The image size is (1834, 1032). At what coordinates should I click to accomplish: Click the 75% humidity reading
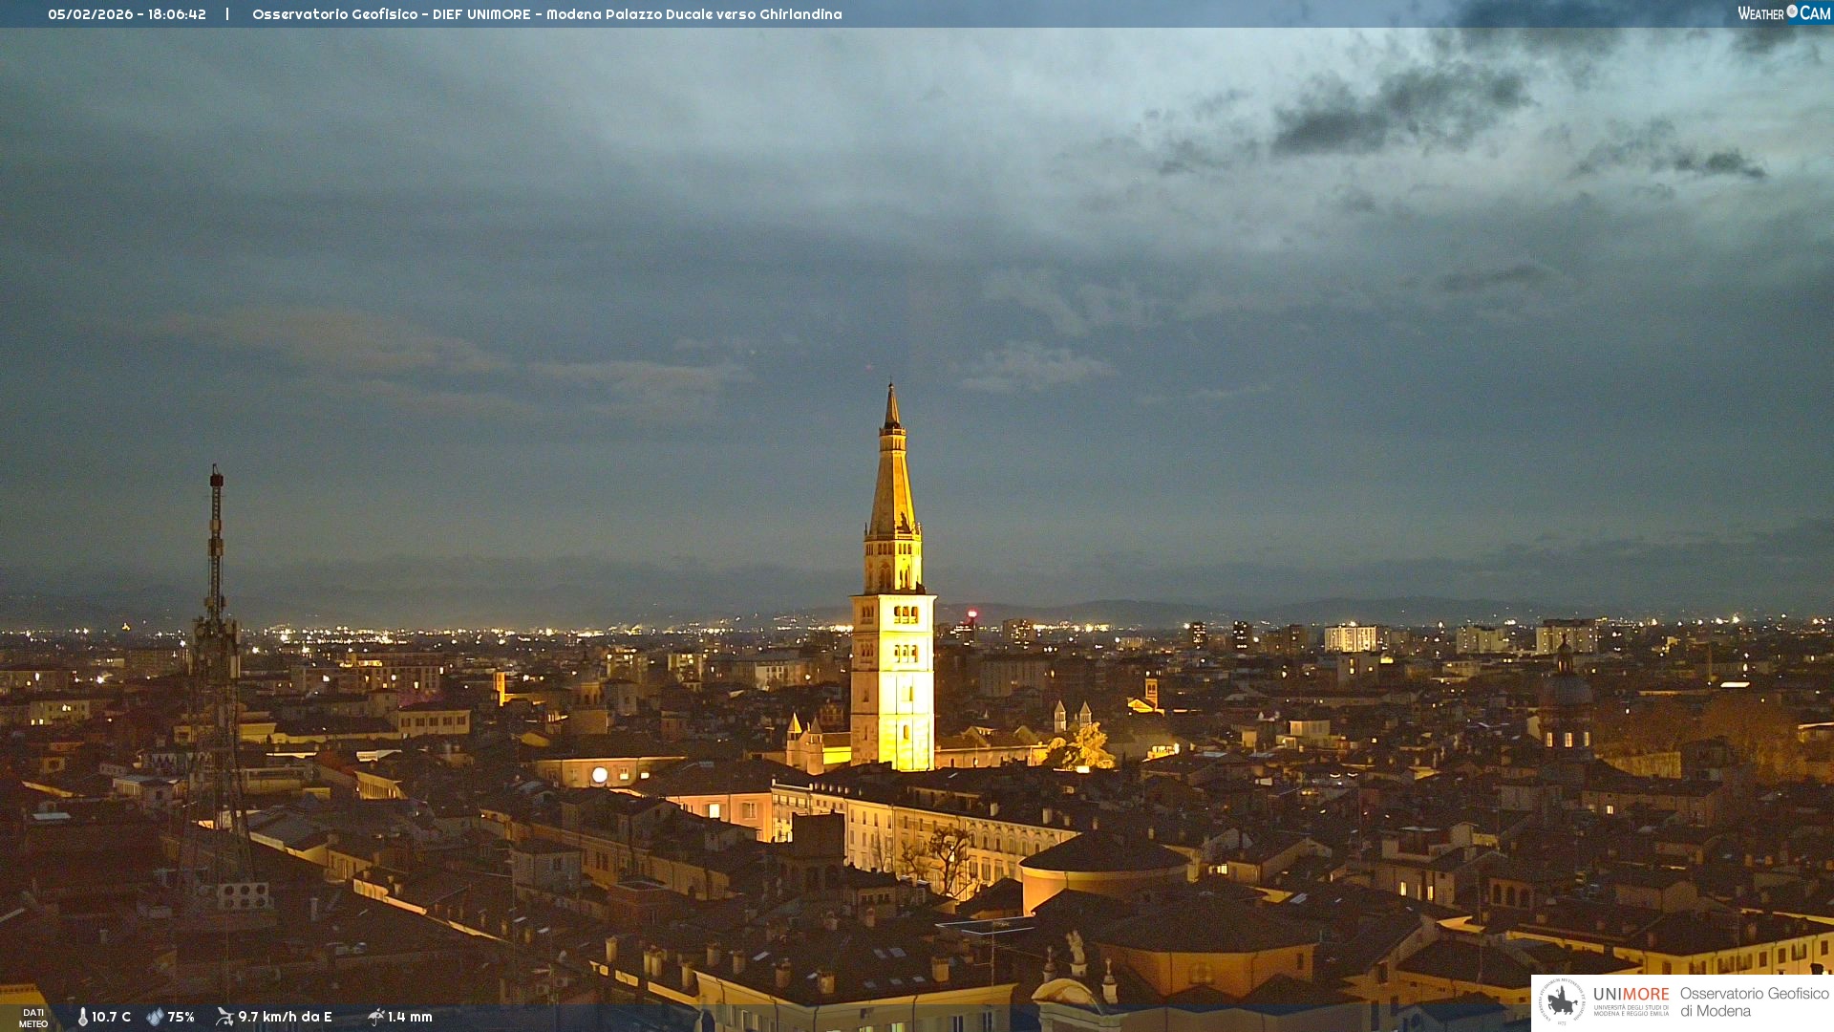181,1017
